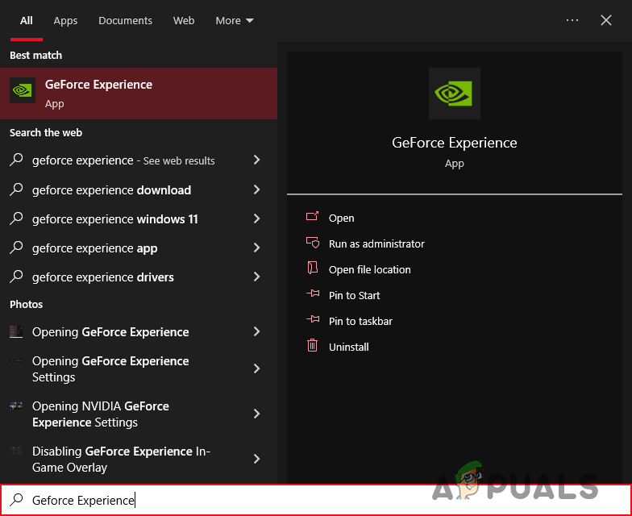Select 'Opening GeForce Experience Settings' photo result
632x516 pixels.
point(139,368)
